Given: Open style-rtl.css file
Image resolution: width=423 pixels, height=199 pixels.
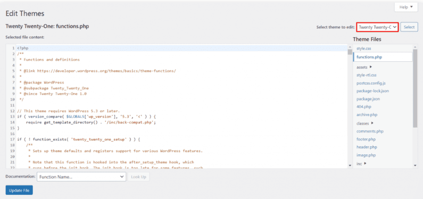Looking at the screenshot, I should 367,75.
